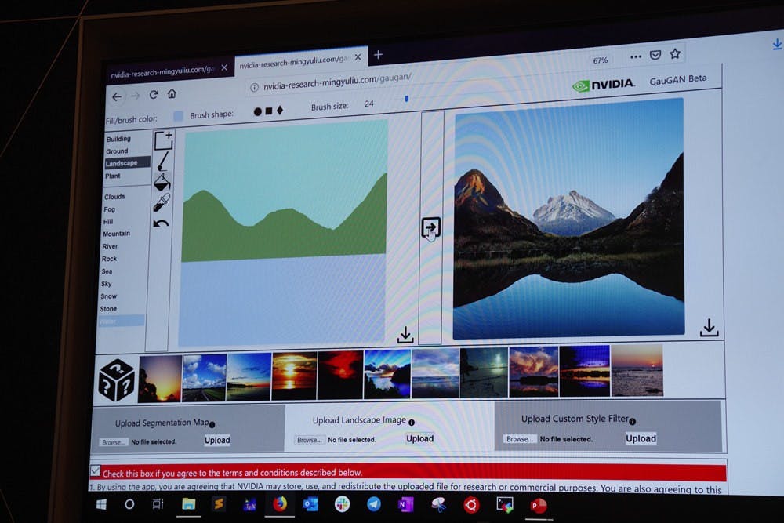This screenshot has width=784, height=523.
Task: Select the paint bucket fill tool
Action: 162,183
